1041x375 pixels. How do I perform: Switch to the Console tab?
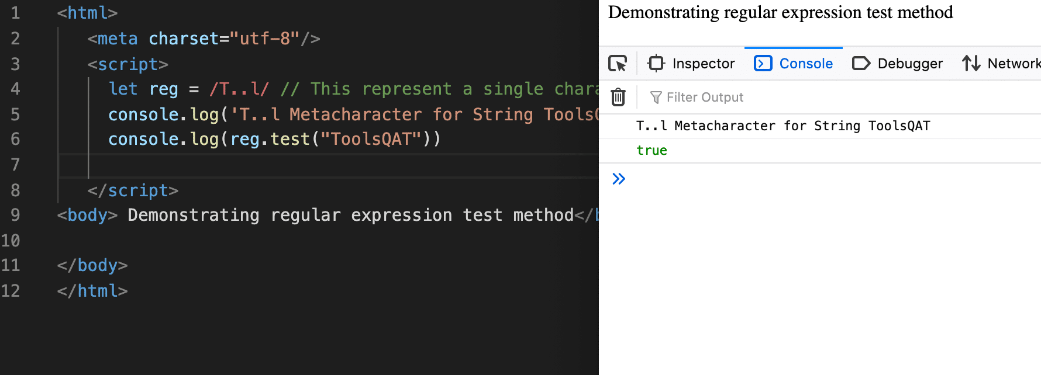point(794,63)
